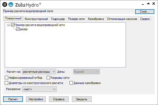Open the 'Раскраска' dropdown list
Image resolution: width=158 pixels, height=105 pixels.
pyautogui.click(x=39, y=89)
